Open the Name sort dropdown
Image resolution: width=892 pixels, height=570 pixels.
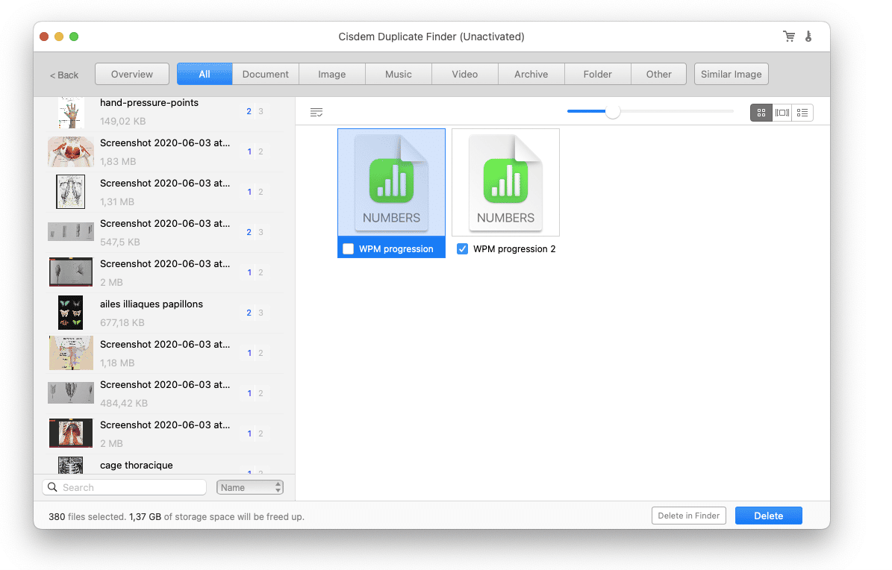[250, 487]
